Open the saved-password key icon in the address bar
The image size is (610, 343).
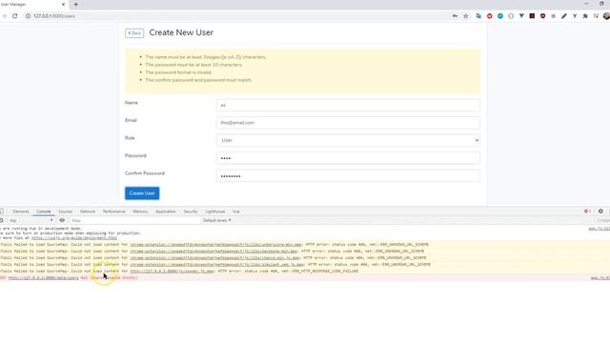[x=455, y=16]
